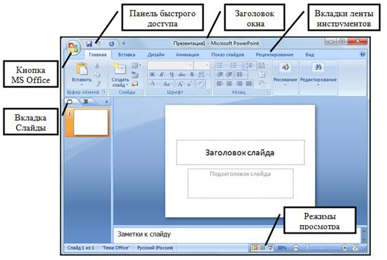The height and width of the screenshot is (260, 387).
Task: Click the Format Painter brush icon
Action: [x=98, y=84]
